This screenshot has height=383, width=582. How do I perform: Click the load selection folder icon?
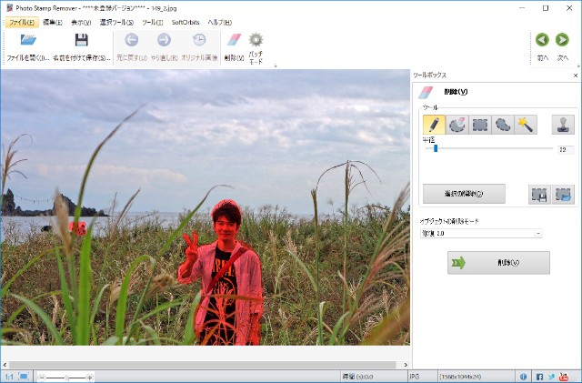[563, 194]
